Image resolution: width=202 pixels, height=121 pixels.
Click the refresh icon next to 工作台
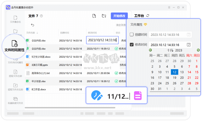click(x=148, y=16)
